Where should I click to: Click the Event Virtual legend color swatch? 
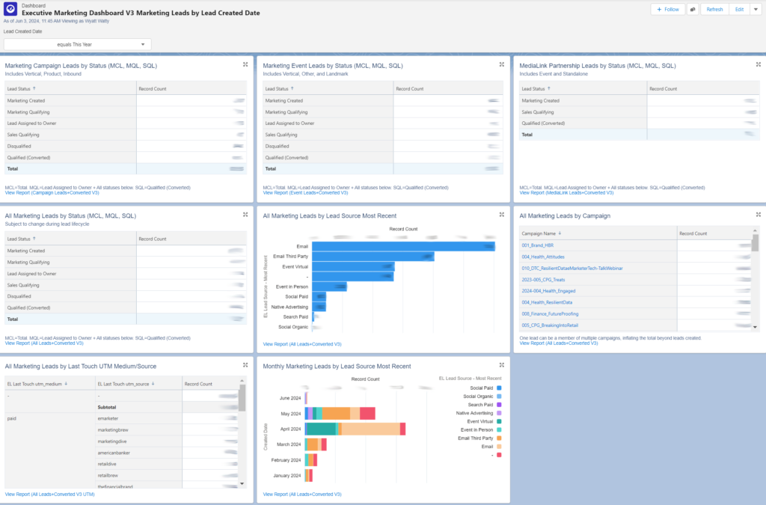(x=499, y=421)
